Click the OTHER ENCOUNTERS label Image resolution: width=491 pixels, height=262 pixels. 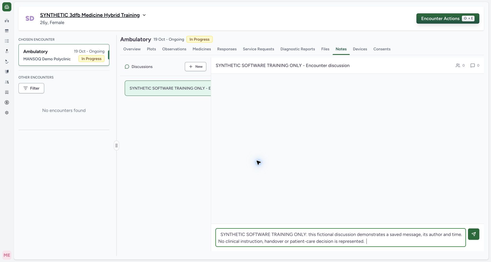pos(36,77)
